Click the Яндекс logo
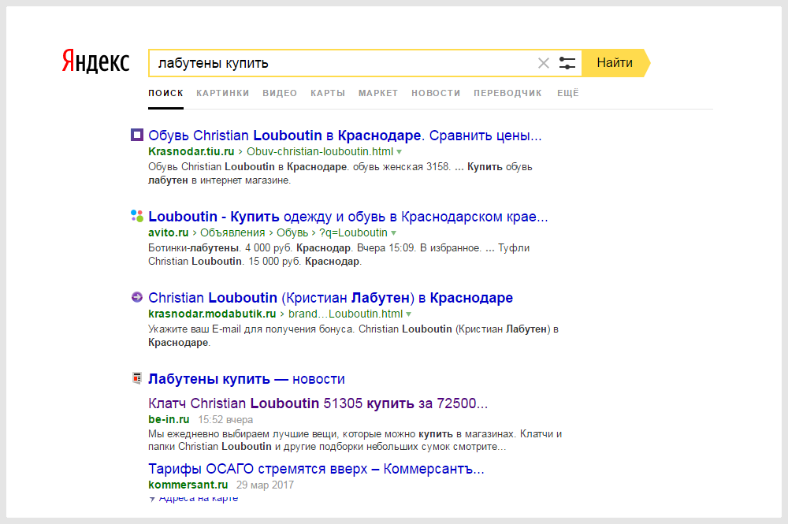 pos(95,61)
